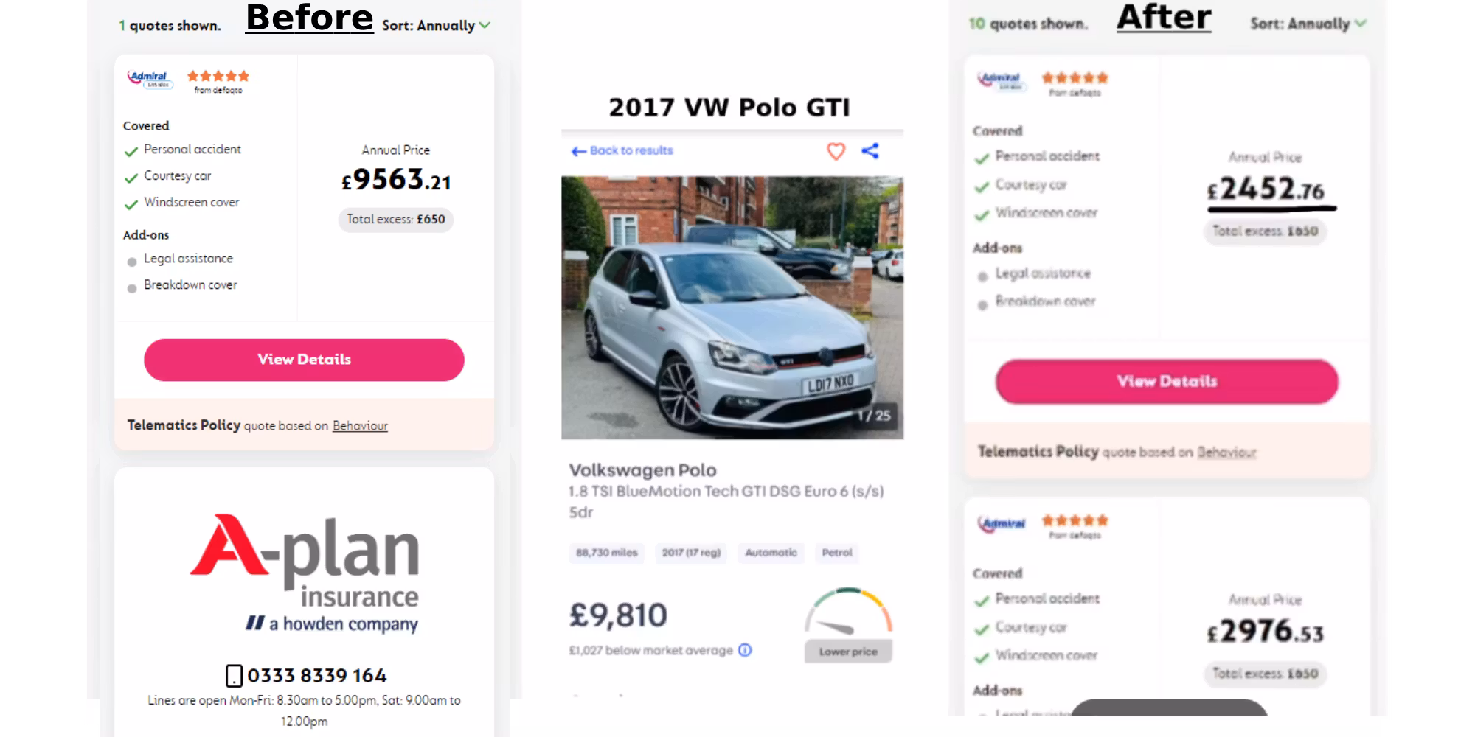Open the Sort: Annually dropdown in Before panel
The width and height of the screenshot is (1475, 737).
point(436,25)
